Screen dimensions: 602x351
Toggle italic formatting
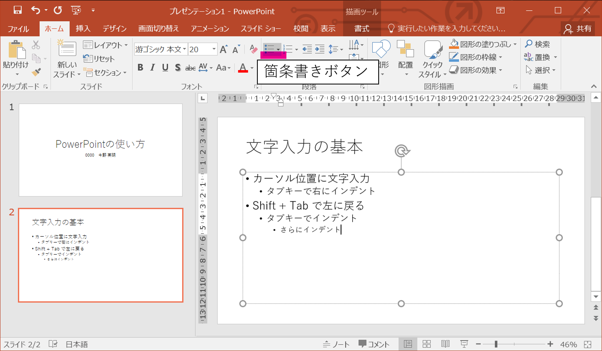click(153, 68)
